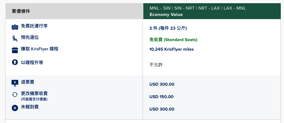The width and height of the screenshot is (284, 123).
Task: Click the 更改機票收費 label
Action: click(34, 93)
